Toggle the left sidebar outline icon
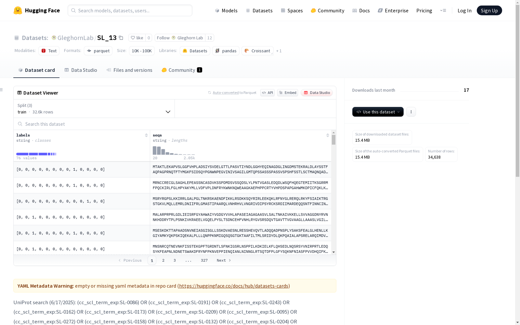The width and height of the screenshot is (520, 325). tap(2, 90)
